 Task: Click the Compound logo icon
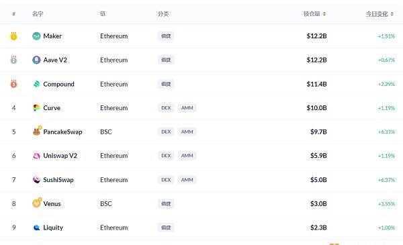coord(36,84)
